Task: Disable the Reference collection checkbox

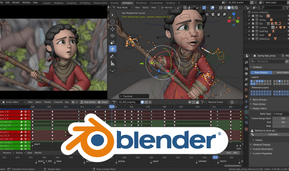Action: 253,39
